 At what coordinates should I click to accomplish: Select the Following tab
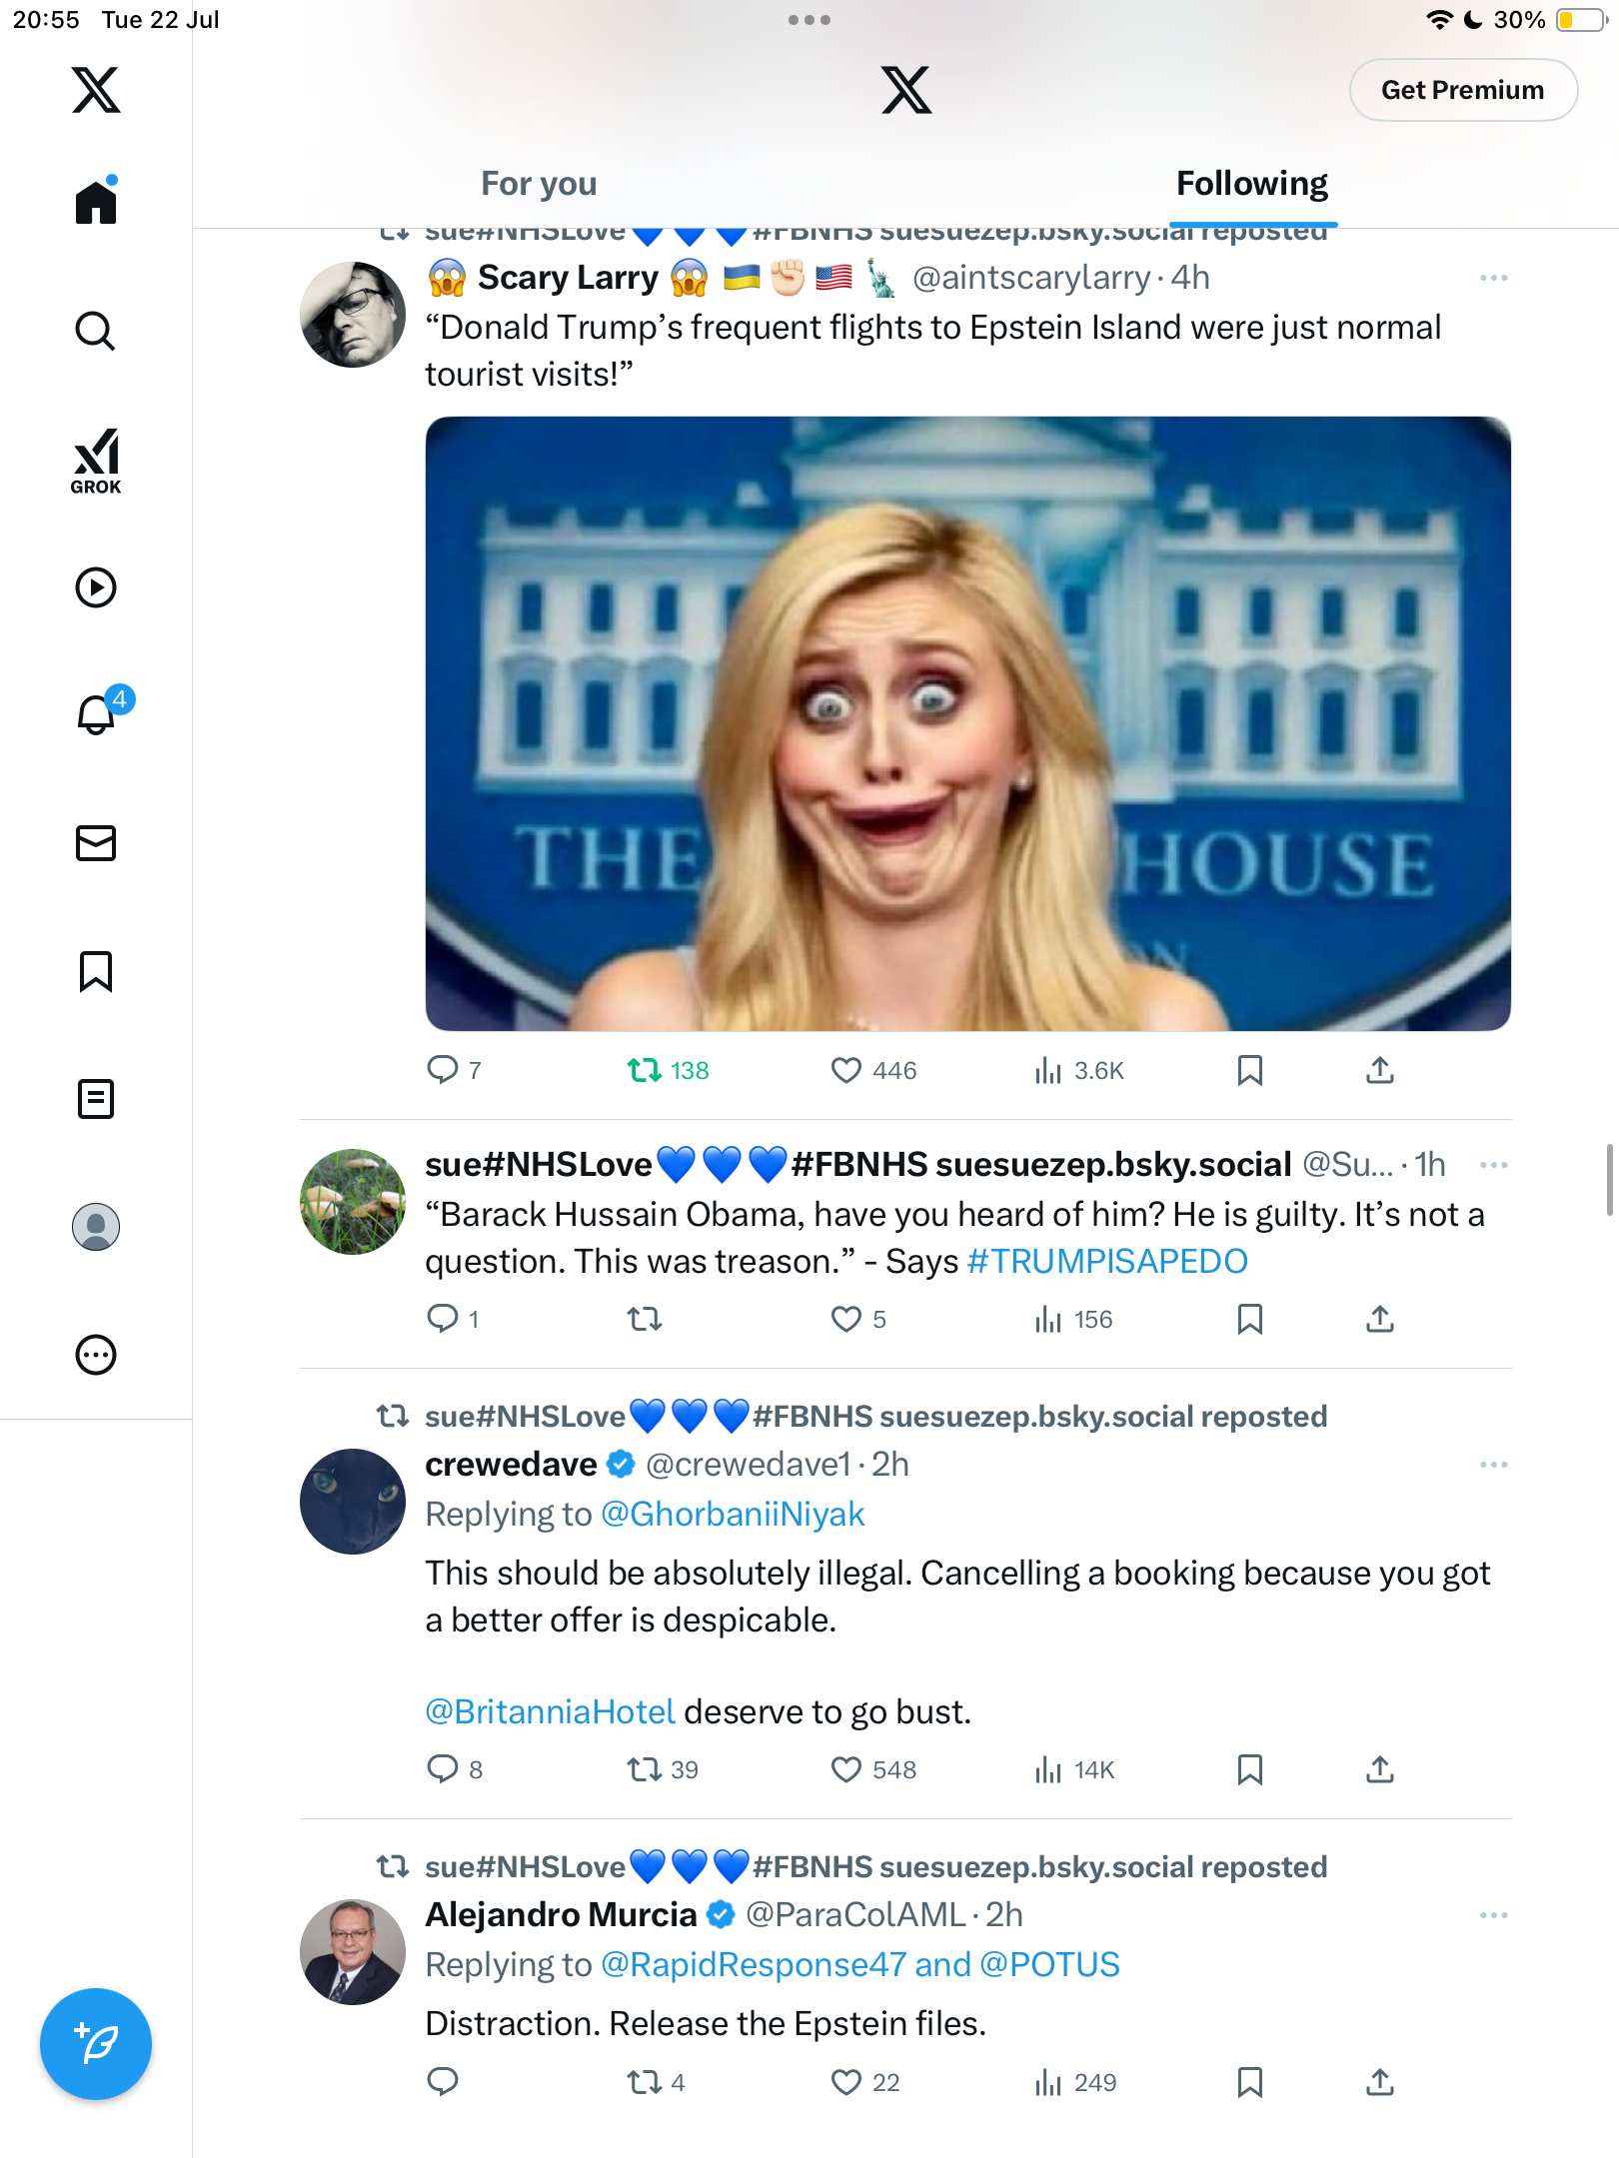tap(1251, 184)
